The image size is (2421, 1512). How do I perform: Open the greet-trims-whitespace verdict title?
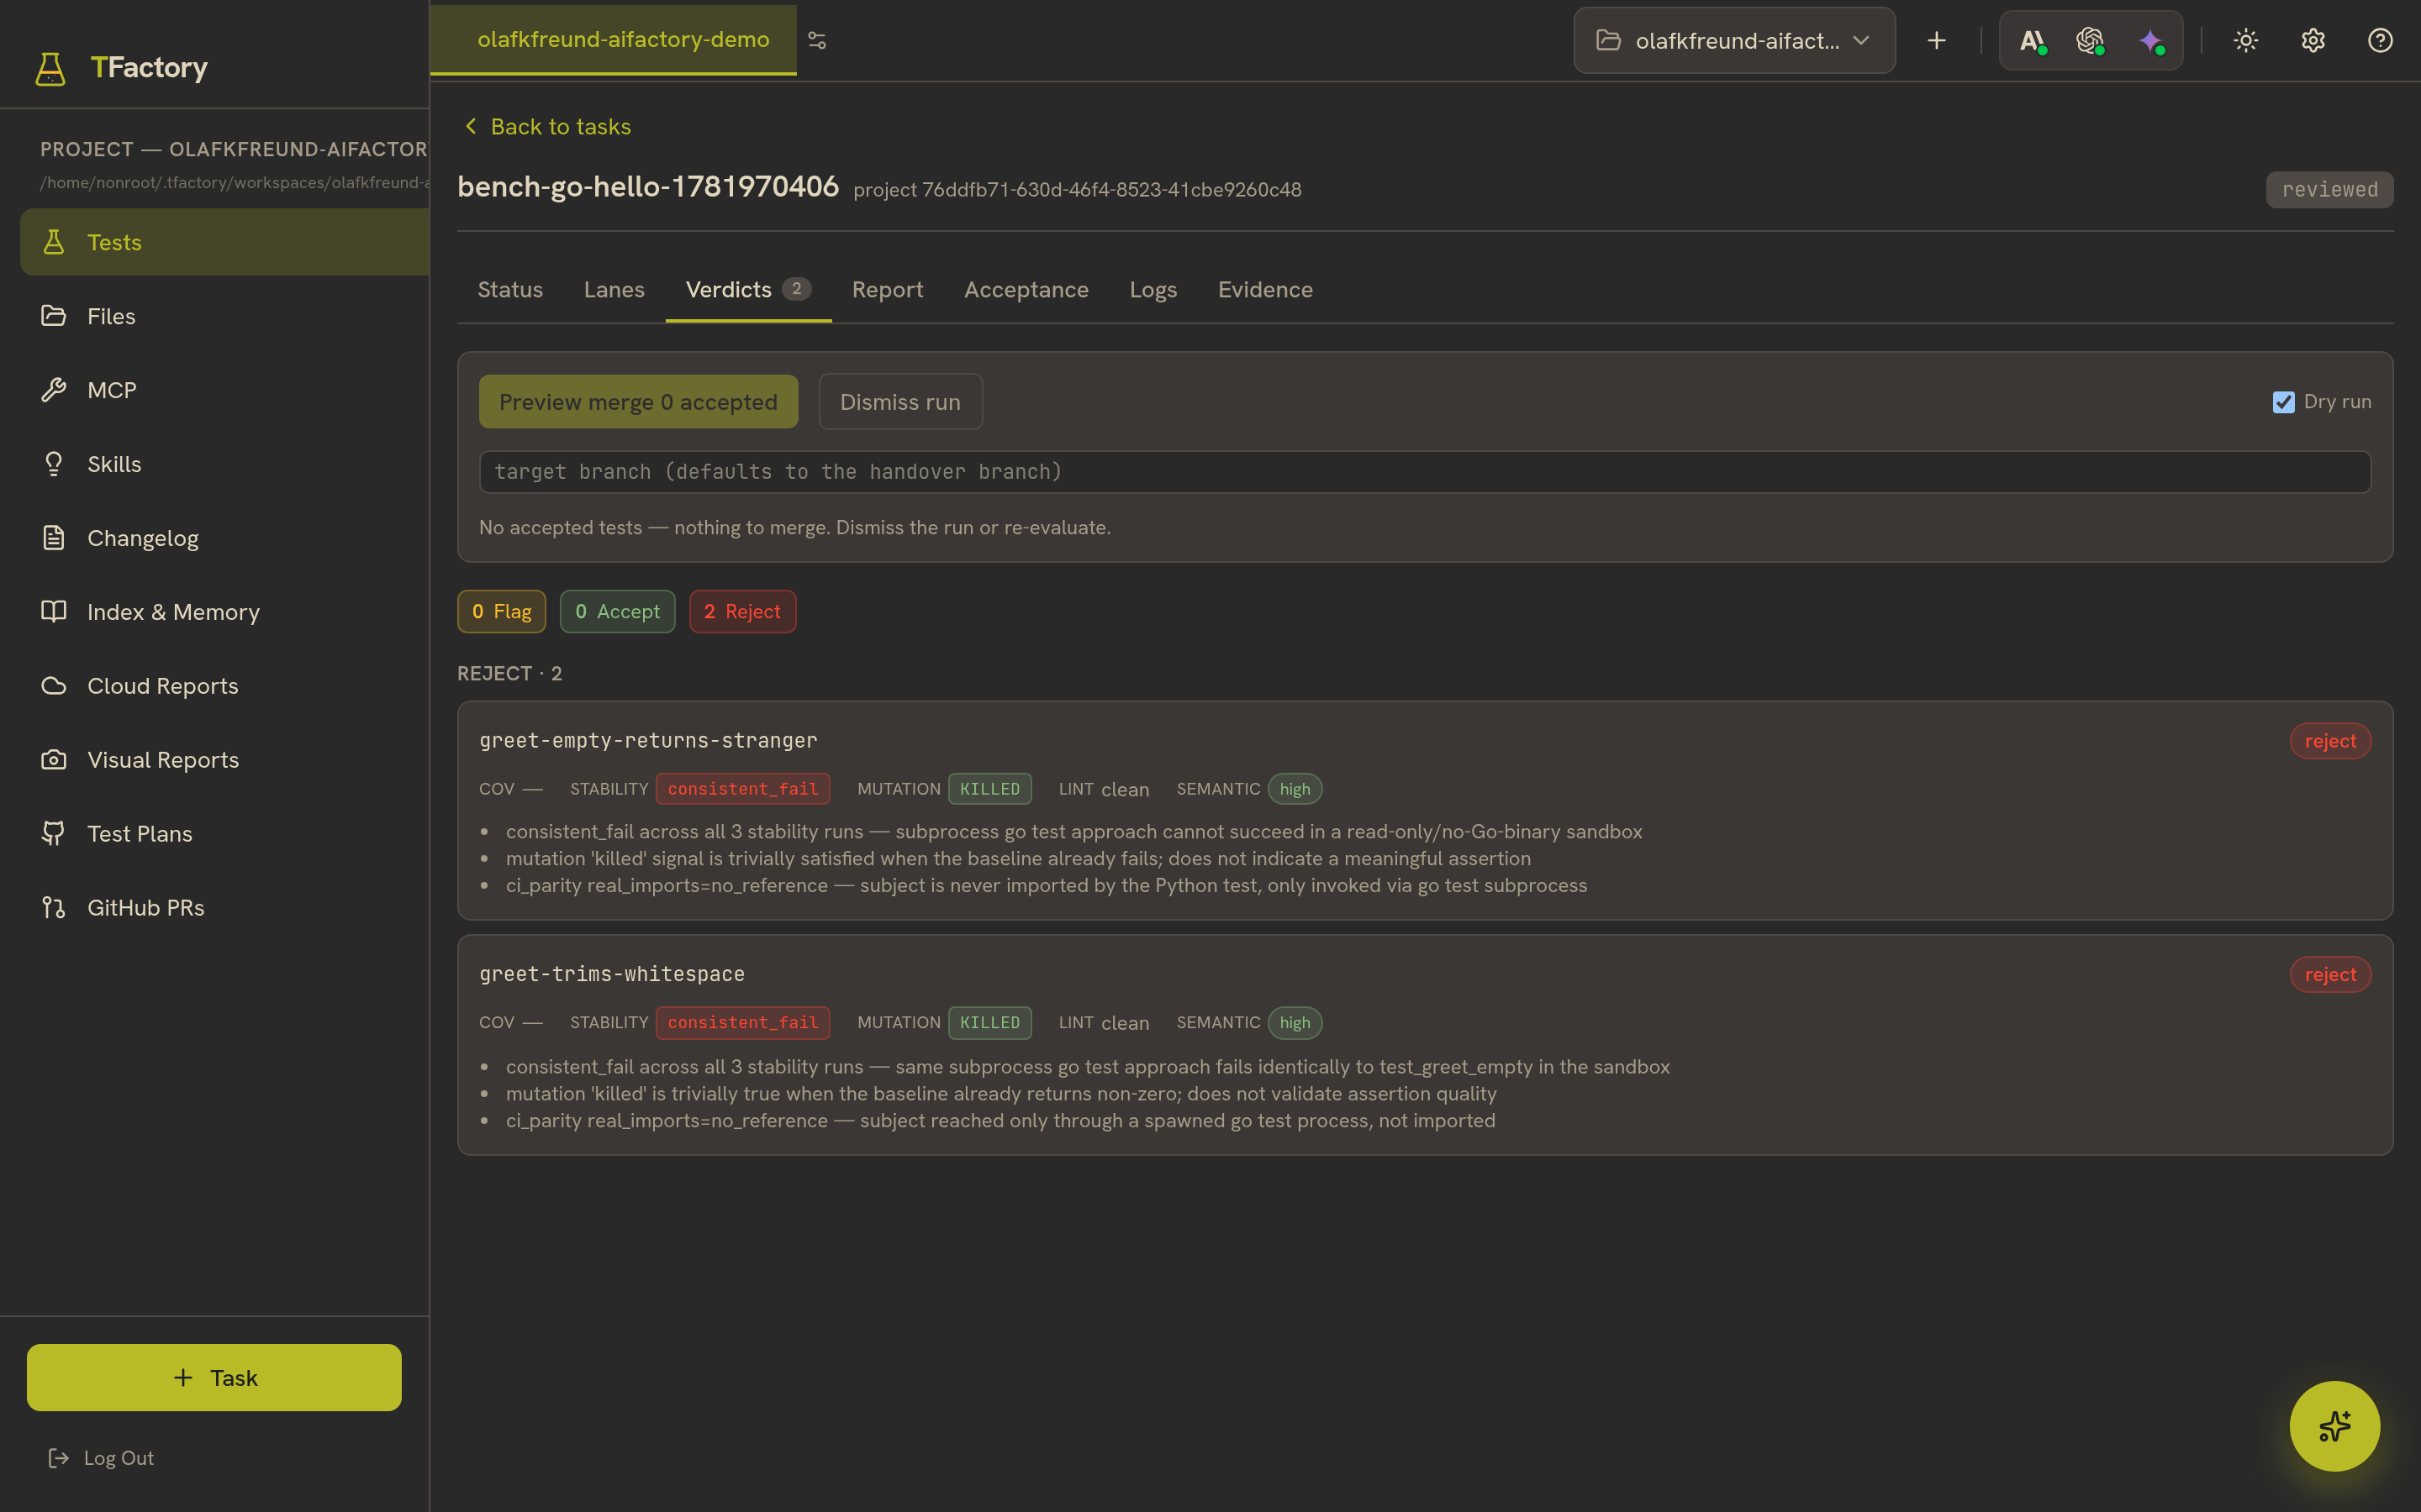(612, 975)
